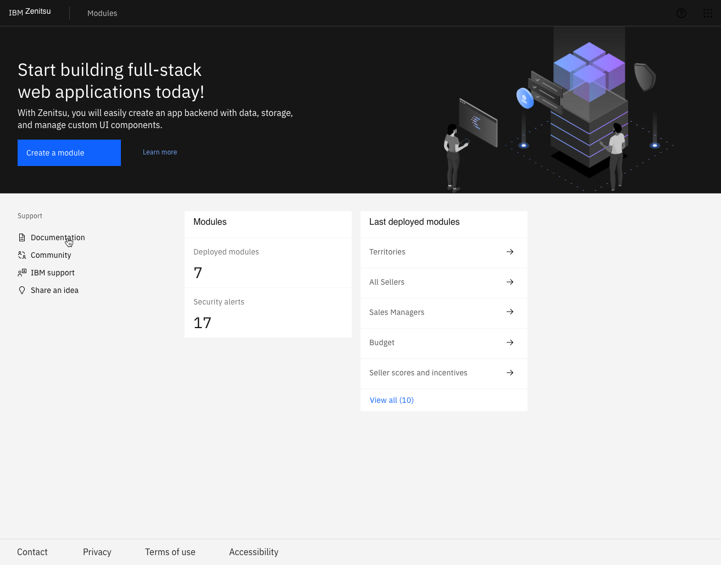This screenshot has width=721, height=565.
Task: Click the Community people icon
Action: pyautogui.click(x=21, y=254)
